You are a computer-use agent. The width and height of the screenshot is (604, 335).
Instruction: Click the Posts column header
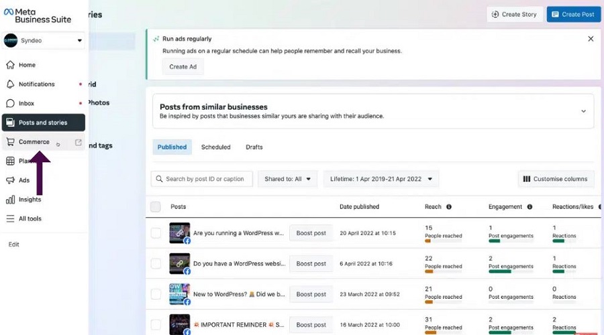[x=179, y=207]
